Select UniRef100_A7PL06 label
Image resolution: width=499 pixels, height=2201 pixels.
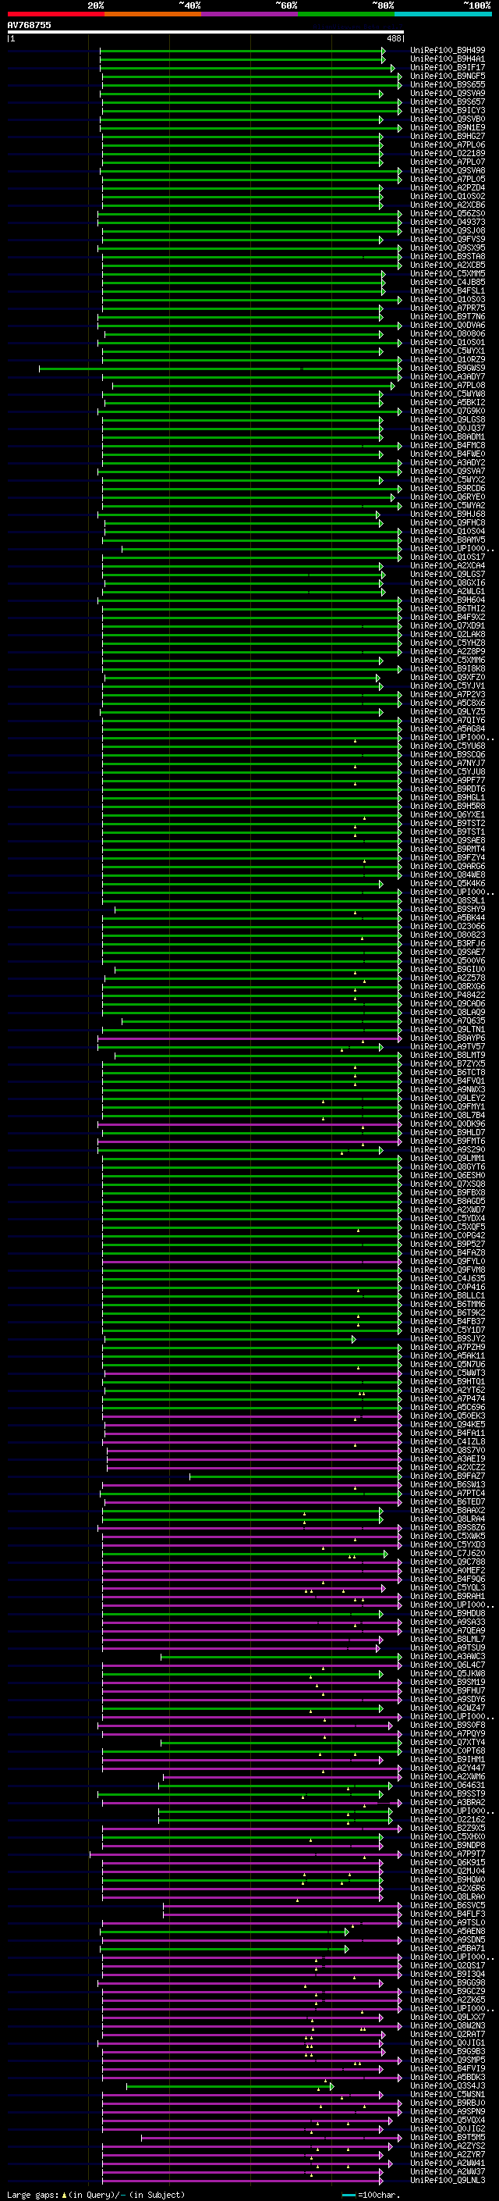[x=448, y=145]
